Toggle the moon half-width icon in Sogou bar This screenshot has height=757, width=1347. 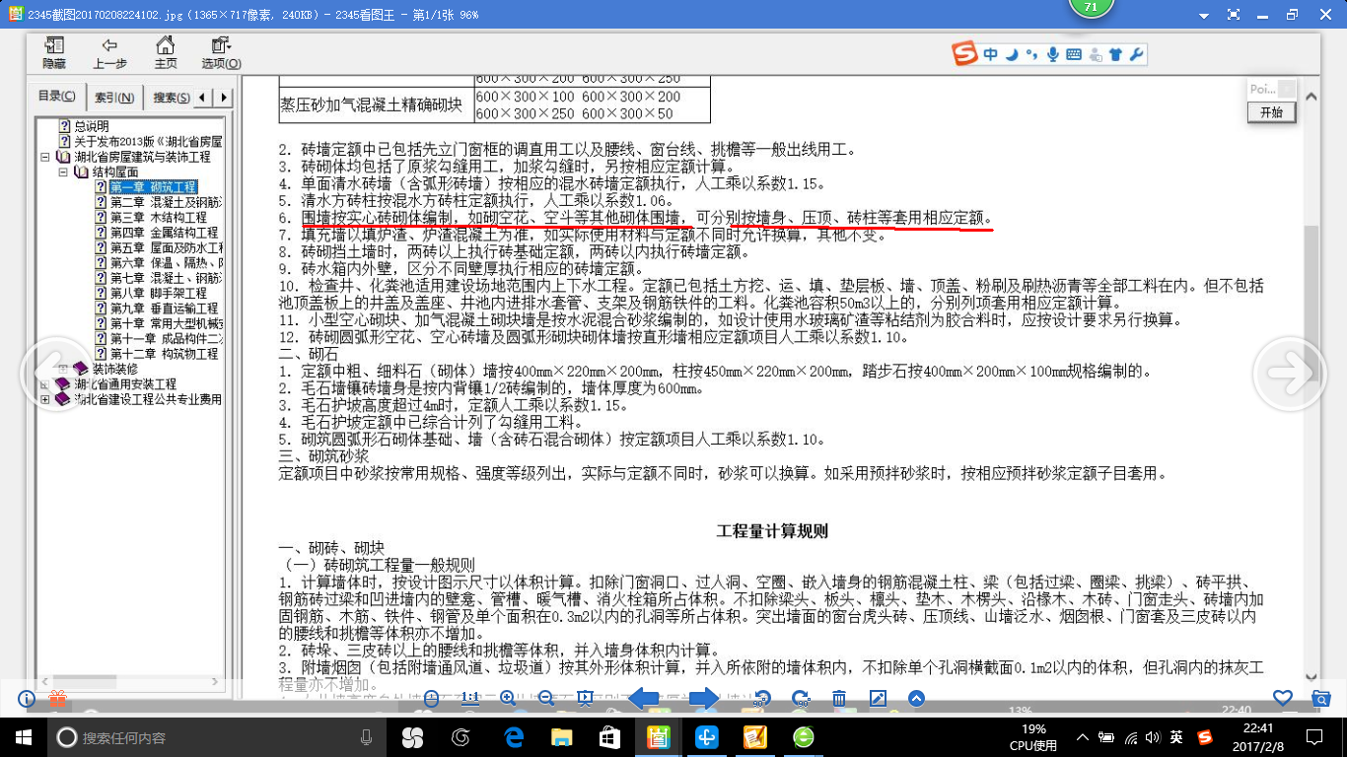tap(1011, 55)
